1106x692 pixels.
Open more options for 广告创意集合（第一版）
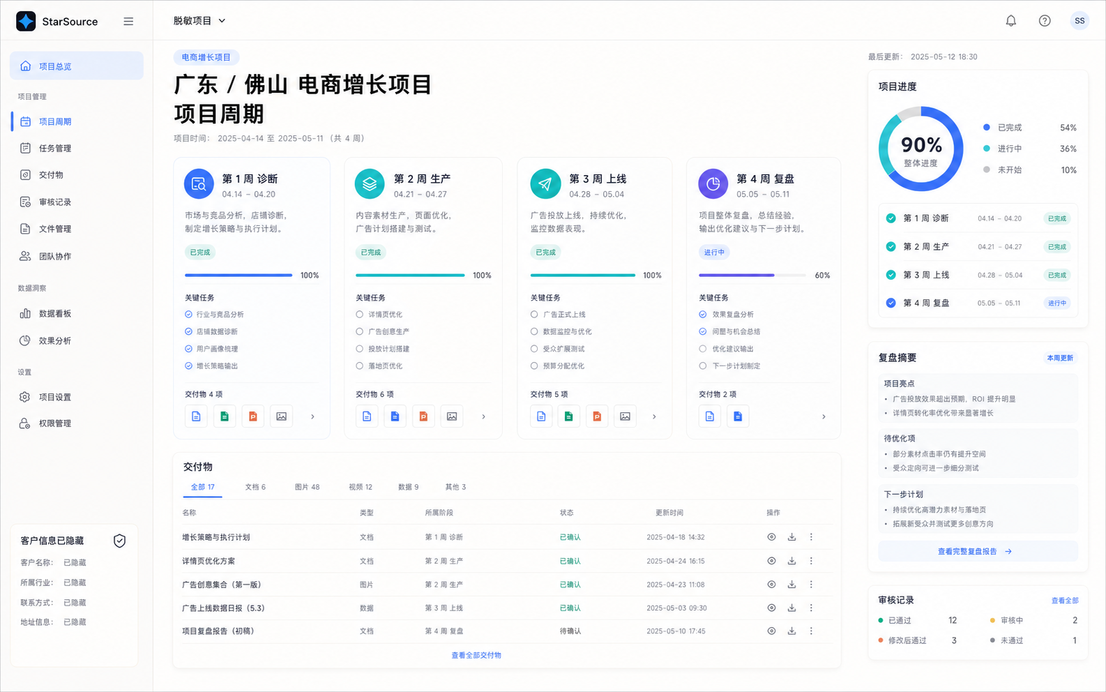coord(811,585)
